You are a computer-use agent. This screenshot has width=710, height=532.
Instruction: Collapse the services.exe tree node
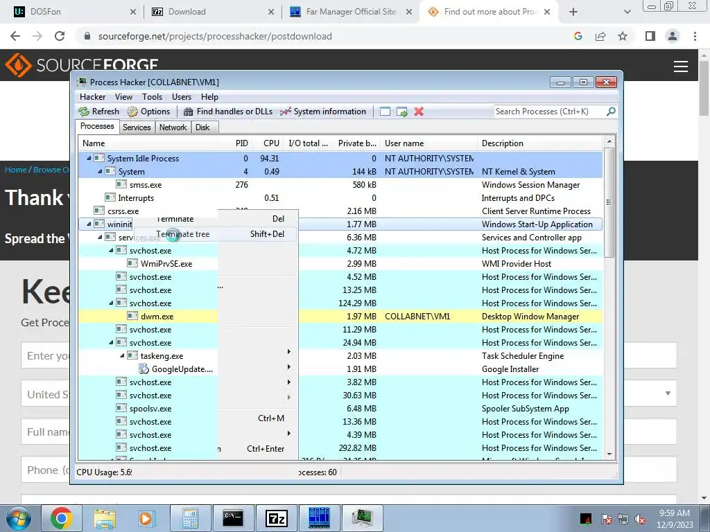[x=100, y=237]
